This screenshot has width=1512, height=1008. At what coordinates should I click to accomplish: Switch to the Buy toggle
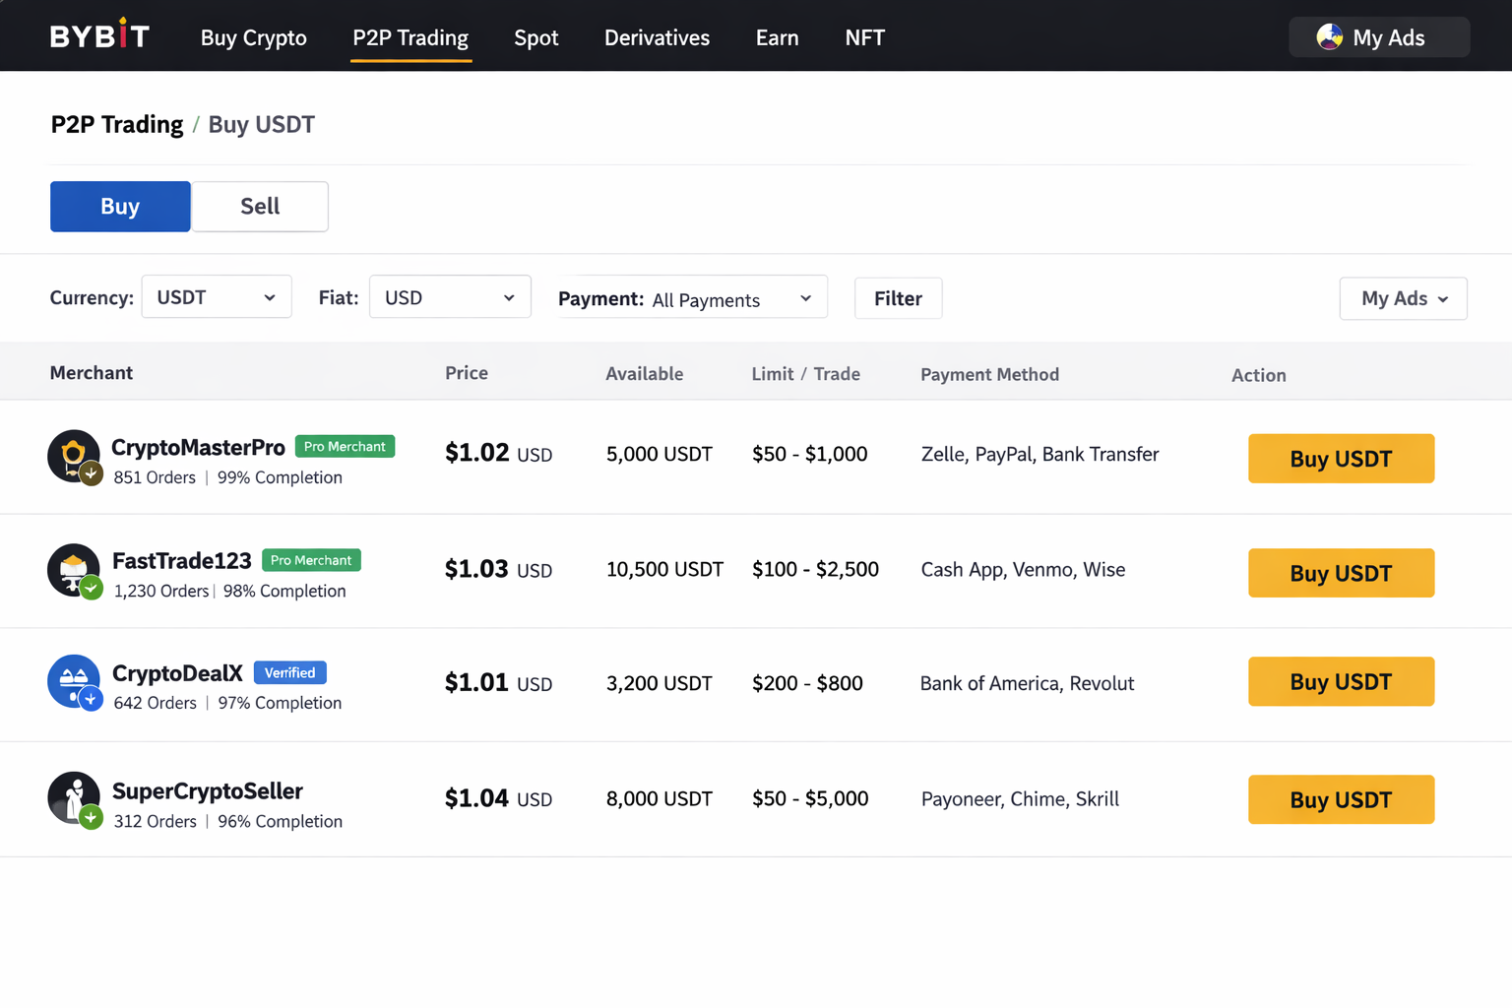pyautogui.click(x=120, y=207)
